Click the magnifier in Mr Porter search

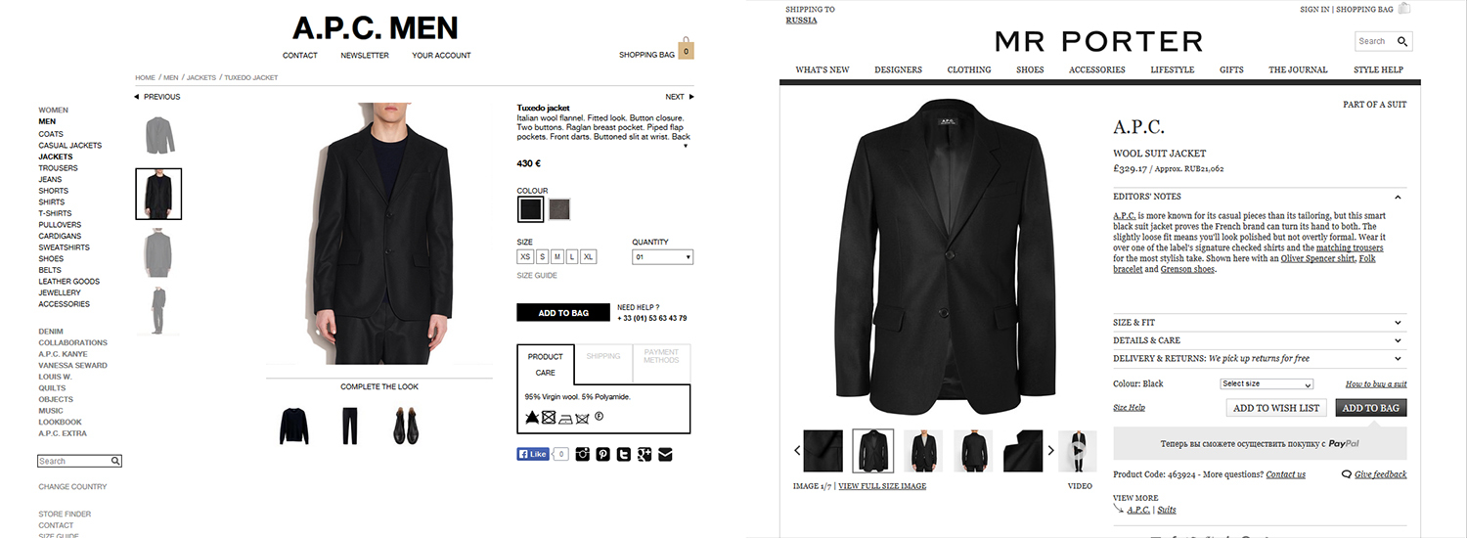[x=1402, y=41]
